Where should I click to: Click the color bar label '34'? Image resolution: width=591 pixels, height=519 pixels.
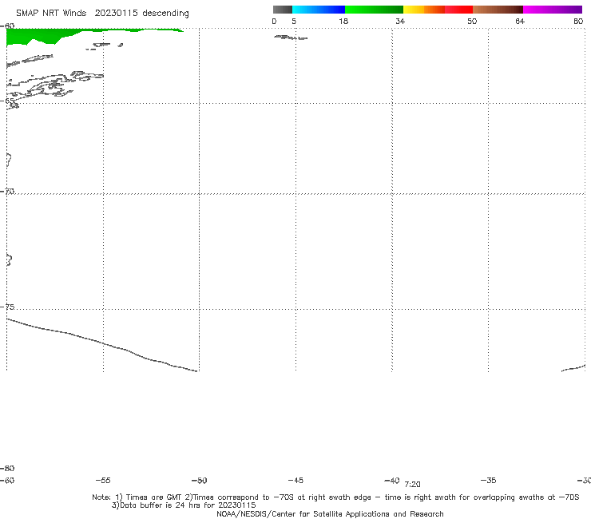400,21
